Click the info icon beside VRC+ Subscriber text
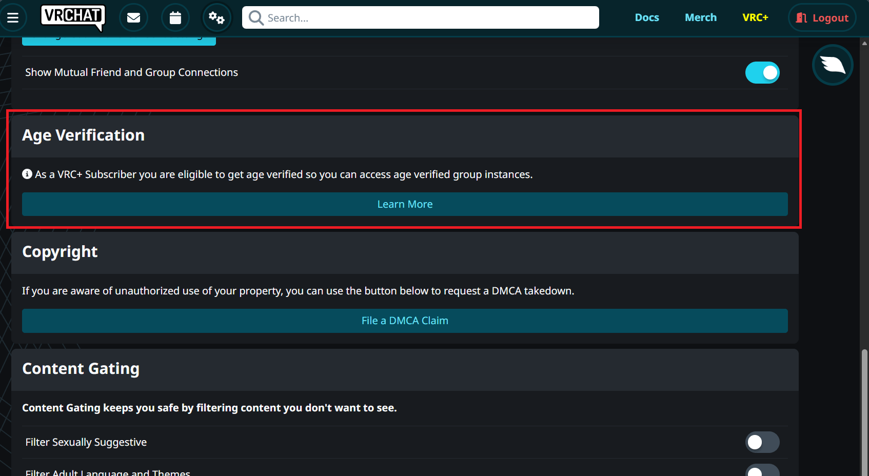Image resolution: width=869 pixels, height=476 pixels. coord(27,174)
